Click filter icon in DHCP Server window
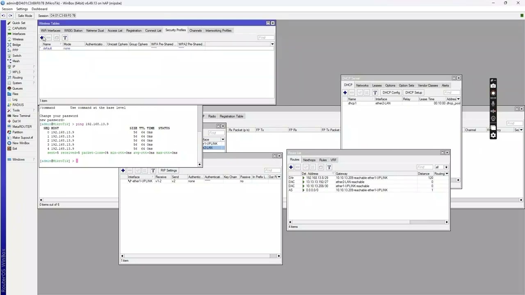 [x=375, y=93]
